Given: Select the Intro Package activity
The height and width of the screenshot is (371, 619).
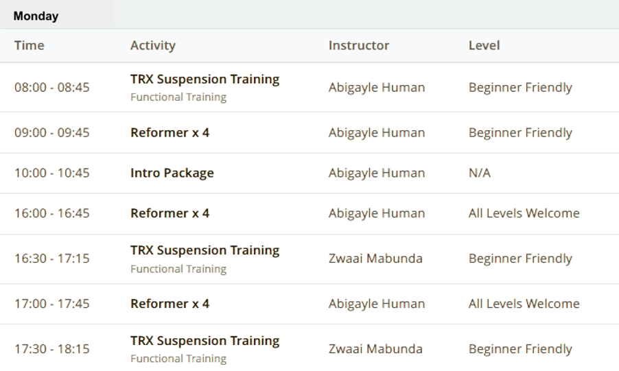Looking at the screenshot, I should 172,173.
